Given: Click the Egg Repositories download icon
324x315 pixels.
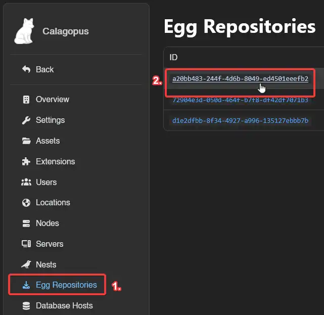Looking at the screenshot, I should coord(26,285).
